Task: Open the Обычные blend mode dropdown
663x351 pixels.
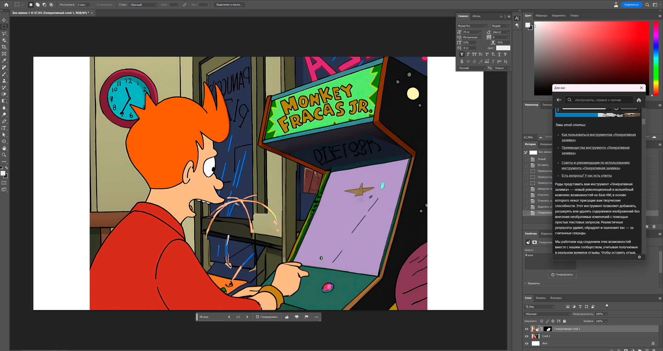Action: coord(547,314)
